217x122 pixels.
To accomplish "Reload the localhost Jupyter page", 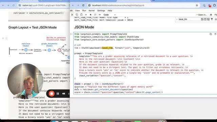I will [x=83, y=5].
